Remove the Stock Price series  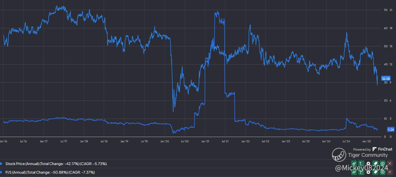click(x=390, y=164)
